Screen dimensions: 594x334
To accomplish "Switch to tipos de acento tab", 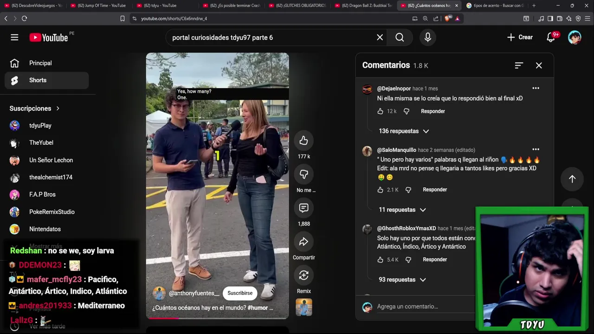I will pos(496,6).
